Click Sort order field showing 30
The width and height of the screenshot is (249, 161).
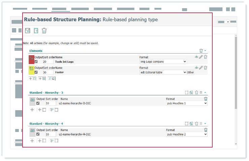click(x=48, y=72)
